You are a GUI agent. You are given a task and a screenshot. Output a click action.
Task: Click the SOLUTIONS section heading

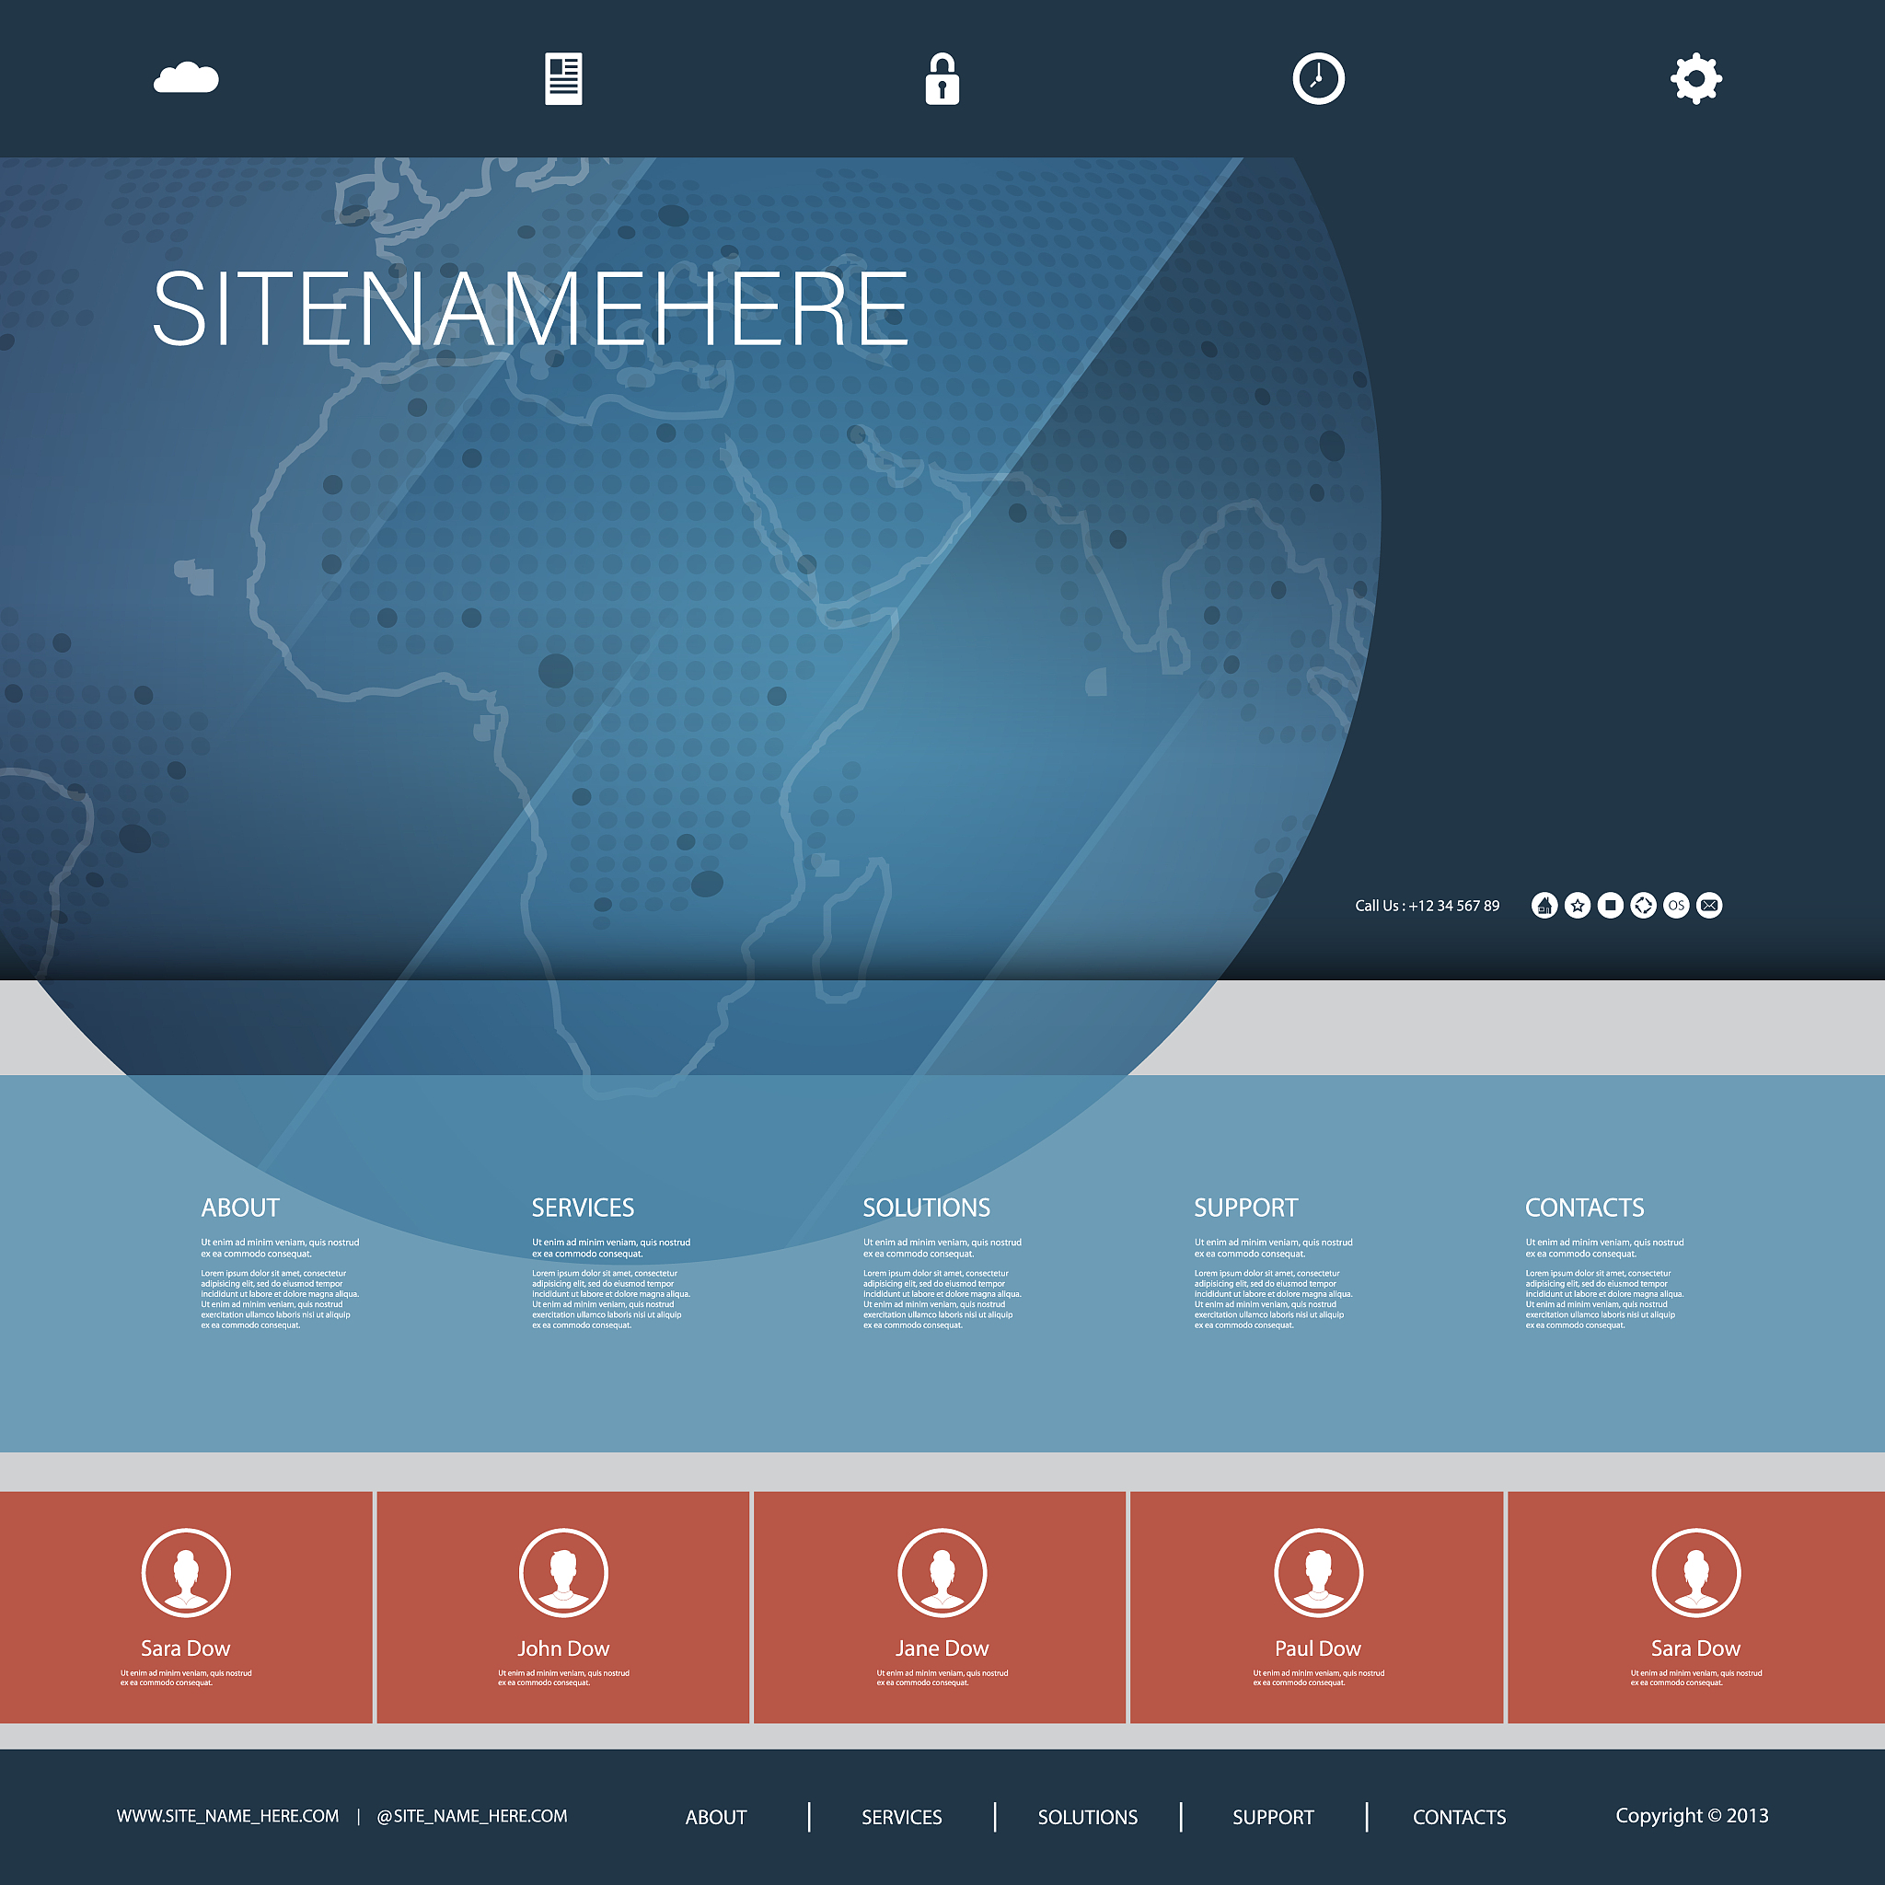pyautogui.click(x=926, y=1208)
